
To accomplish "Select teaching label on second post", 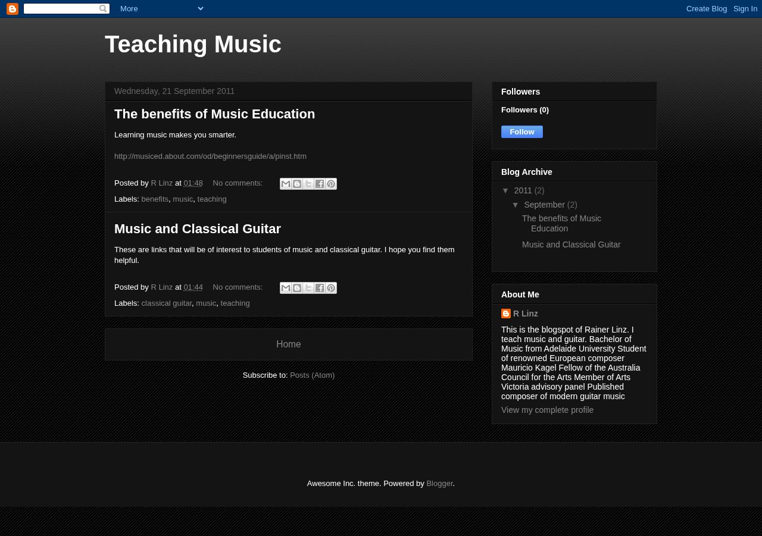I will point(235,303).
